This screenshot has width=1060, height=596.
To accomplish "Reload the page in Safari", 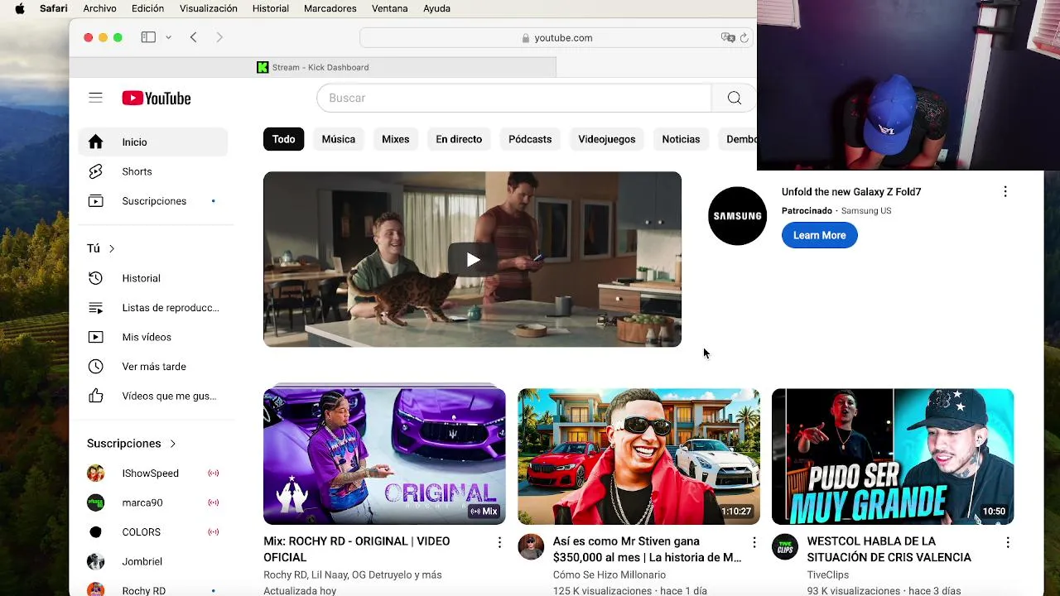I will [x=744, y=38].
